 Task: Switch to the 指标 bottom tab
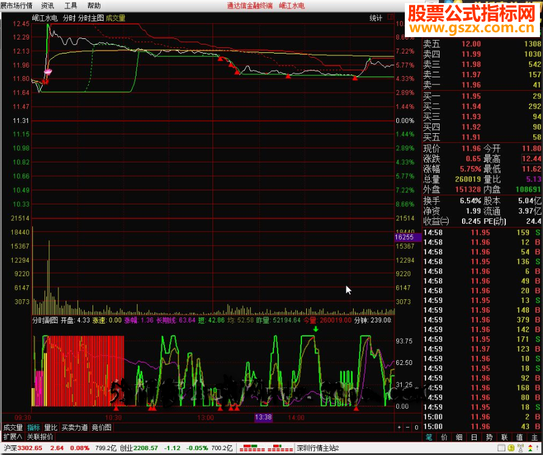(33, 427)
